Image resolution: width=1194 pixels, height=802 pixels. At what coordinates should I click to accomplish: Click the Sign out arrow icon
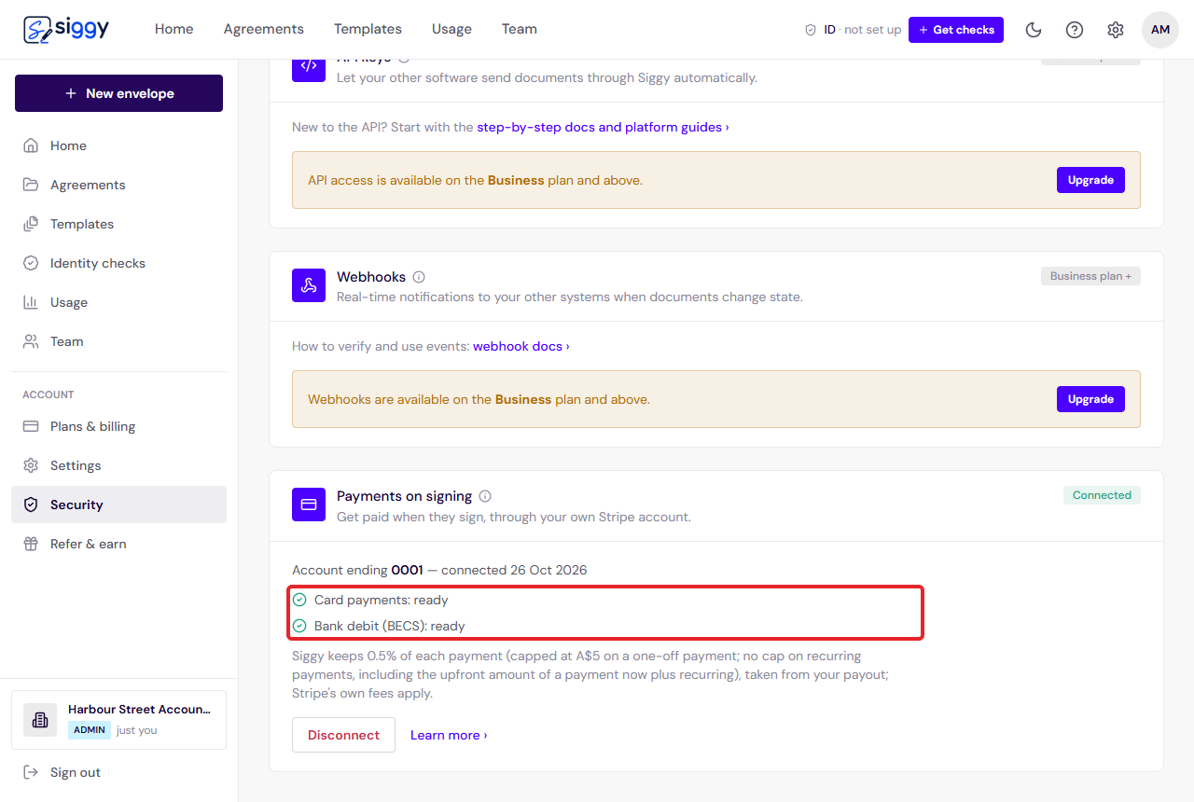pyautogui.click(x=31, y=772)
